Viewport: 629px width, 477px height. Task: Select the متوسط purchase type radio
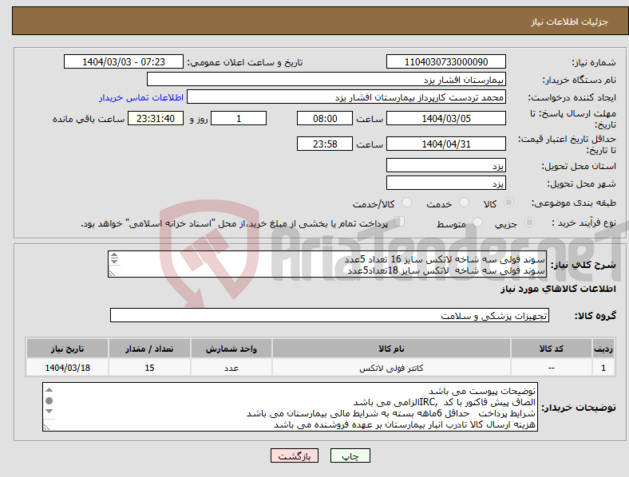point(478,222)
